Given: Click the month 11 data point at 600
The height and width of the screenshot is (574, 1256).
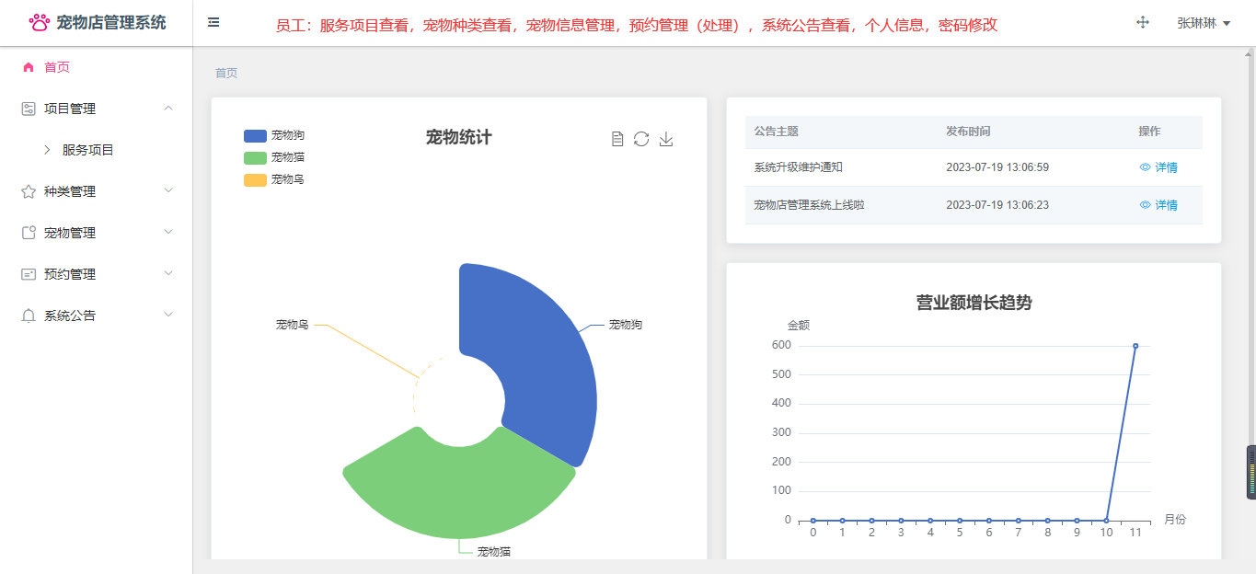Looking at the screenshot, I should [x=1135, y=346].
